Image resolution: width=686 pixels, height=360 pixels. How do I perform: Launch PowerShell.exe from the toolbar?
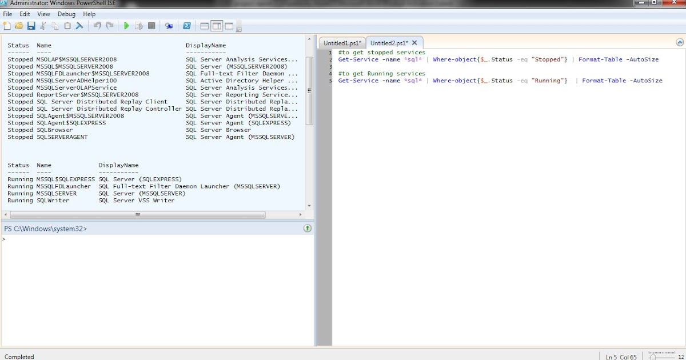click(x=186, y=26)
